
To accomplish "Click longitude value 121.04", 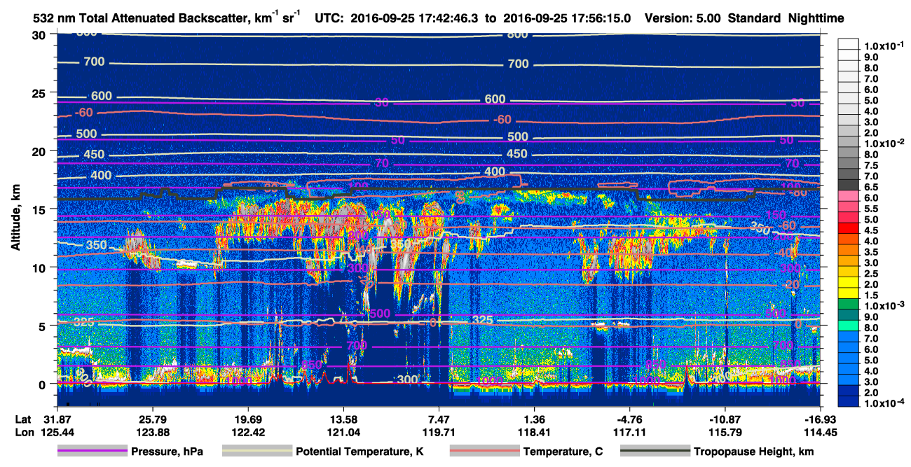I will tap(343, 431).
